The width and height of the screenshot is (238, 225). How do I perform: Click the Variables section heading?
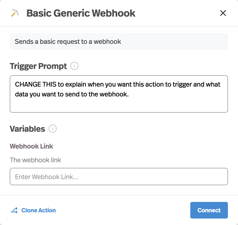[27, 129]
